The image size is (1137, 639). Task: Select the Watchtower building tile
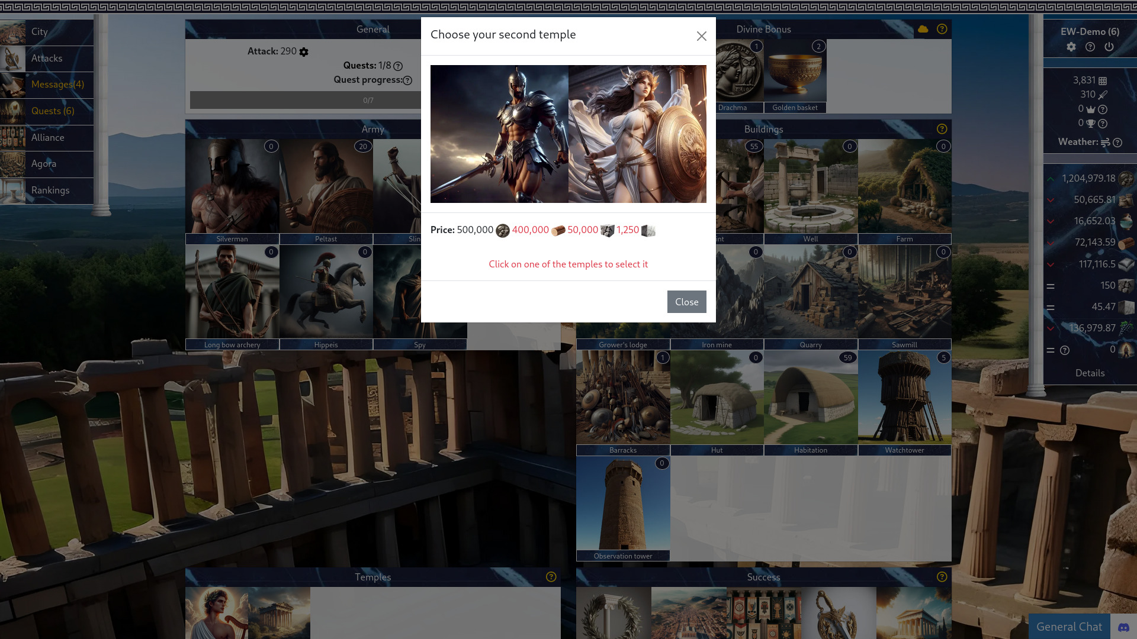point(904,403)
